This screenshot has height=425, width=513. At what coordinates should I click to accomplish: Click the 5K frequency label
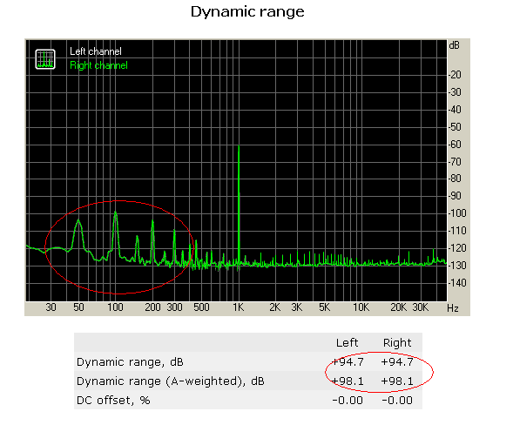click(324, 307)
